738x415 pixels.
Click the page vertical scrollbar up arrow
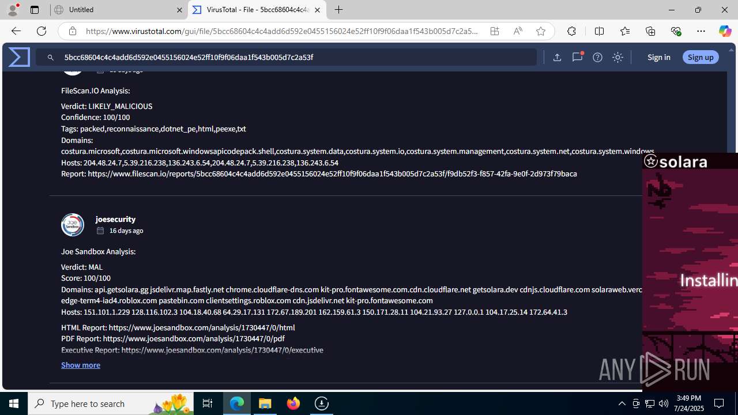click(x=732, y=50)
